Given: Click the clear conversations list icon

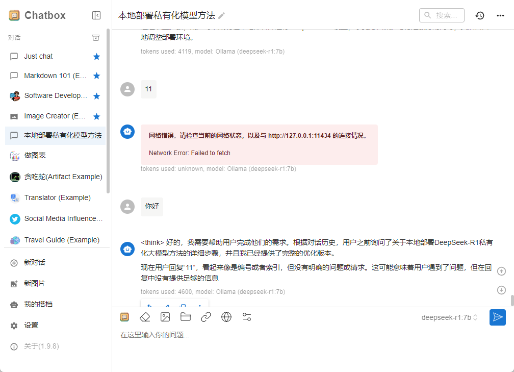Looking at the screenshot, I should [96, 38].
